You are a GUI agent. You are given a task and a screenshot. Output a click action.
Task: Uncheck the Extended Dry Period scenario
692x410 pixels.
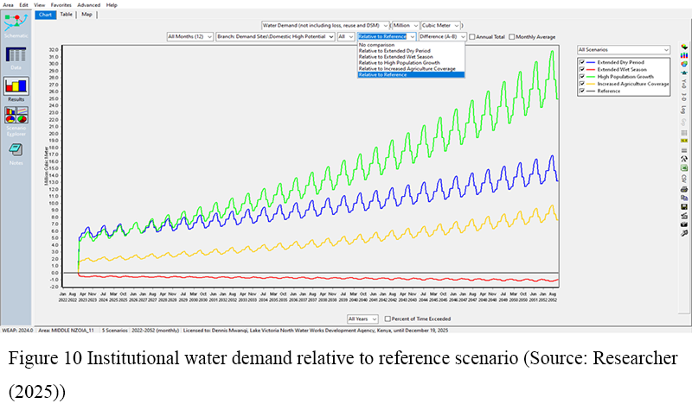[582, 62]
